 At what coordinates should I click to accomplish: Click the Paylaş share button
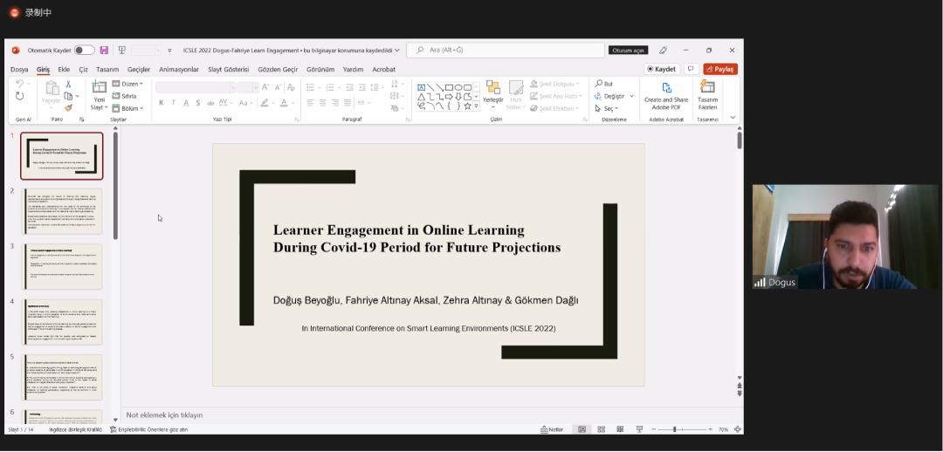(x=720, y=69)
